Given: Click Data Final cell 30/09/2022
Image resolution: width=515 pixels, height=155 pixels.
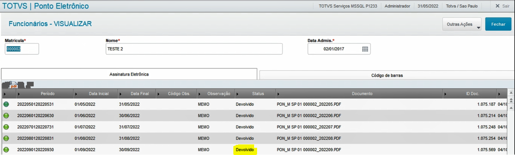Looking at the screenshot, I should tap(129, 150).
